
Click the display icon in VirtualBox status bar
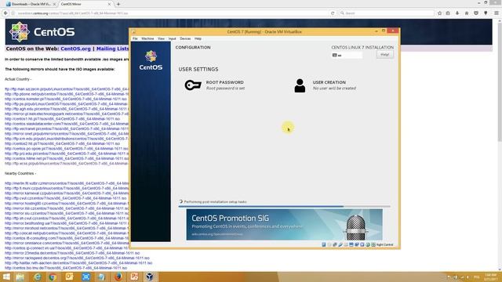tap(351, 244)
